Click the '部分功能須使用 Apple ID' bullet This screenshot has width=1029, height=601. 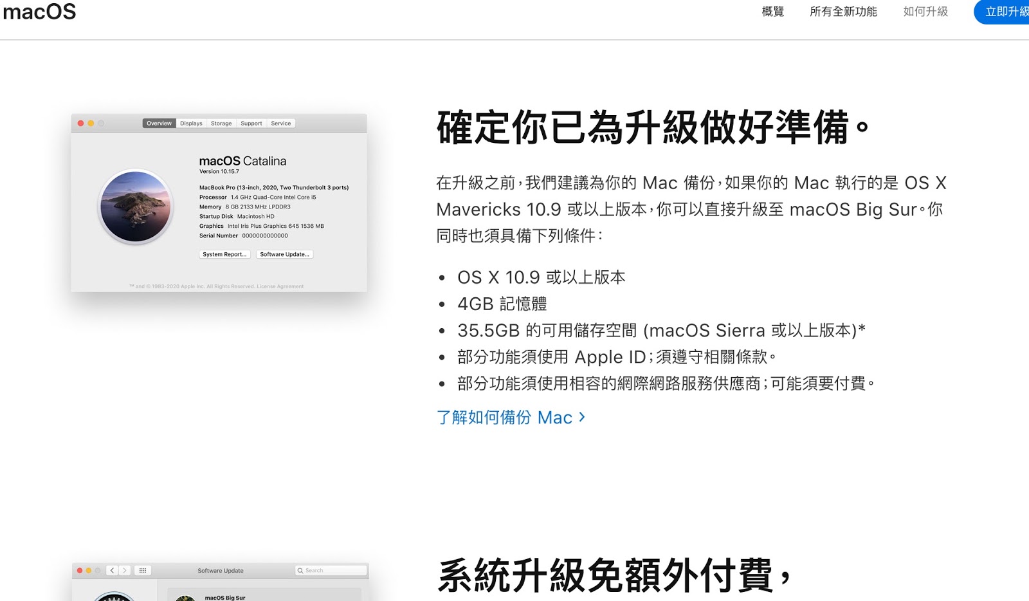(x=617, y=357)
